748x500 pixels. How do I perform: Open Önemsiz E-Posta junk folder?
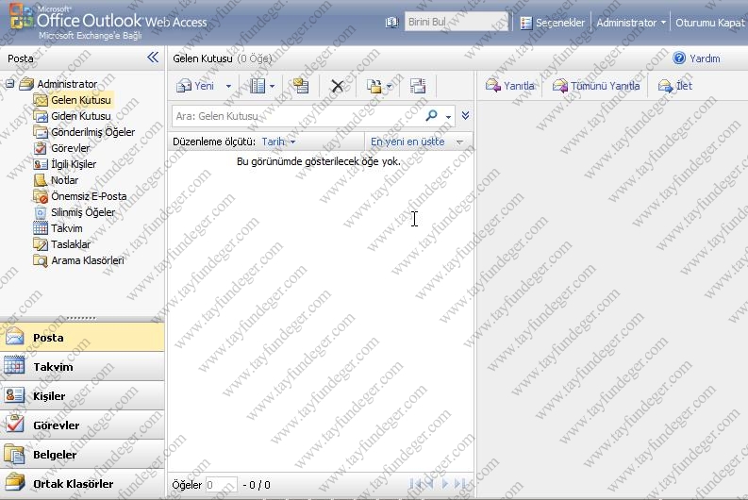[89, 196]
